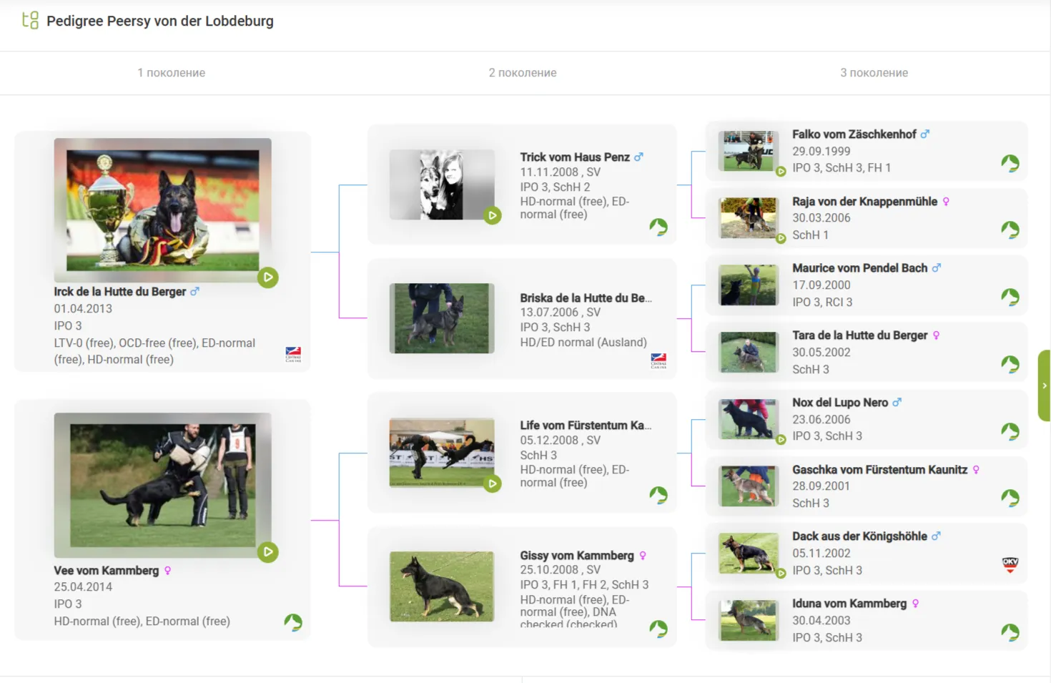
Task: Click the pedigree tree icon in header
Action: pyautogui.click(x=30, y=20)
